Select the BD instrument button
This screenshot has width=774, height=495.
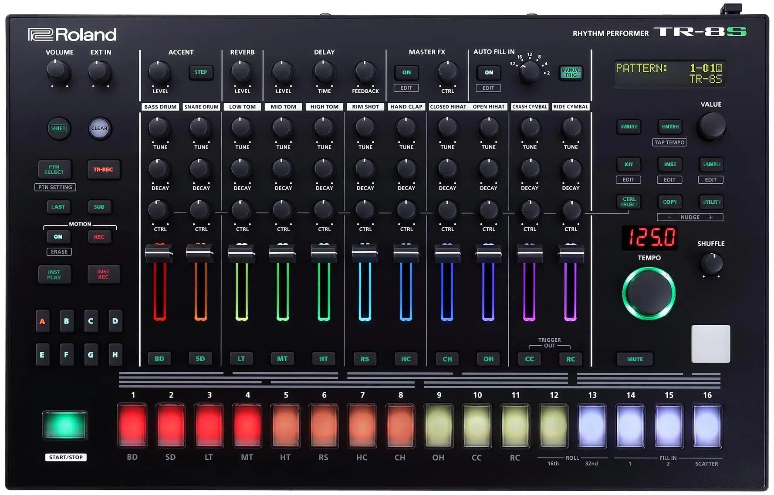coord(159,359)
